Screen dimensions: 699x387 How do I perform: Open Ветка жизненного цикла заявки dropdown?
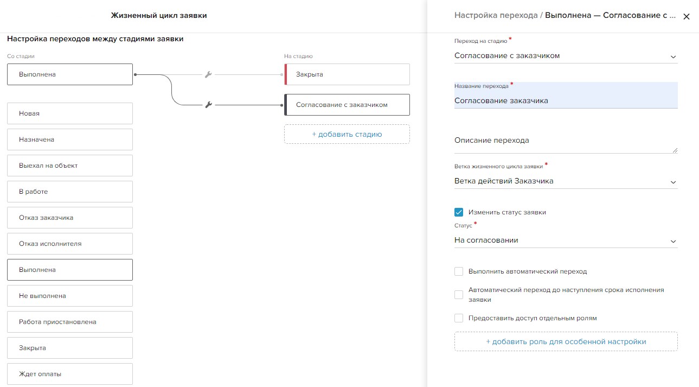tap(566, 181)
